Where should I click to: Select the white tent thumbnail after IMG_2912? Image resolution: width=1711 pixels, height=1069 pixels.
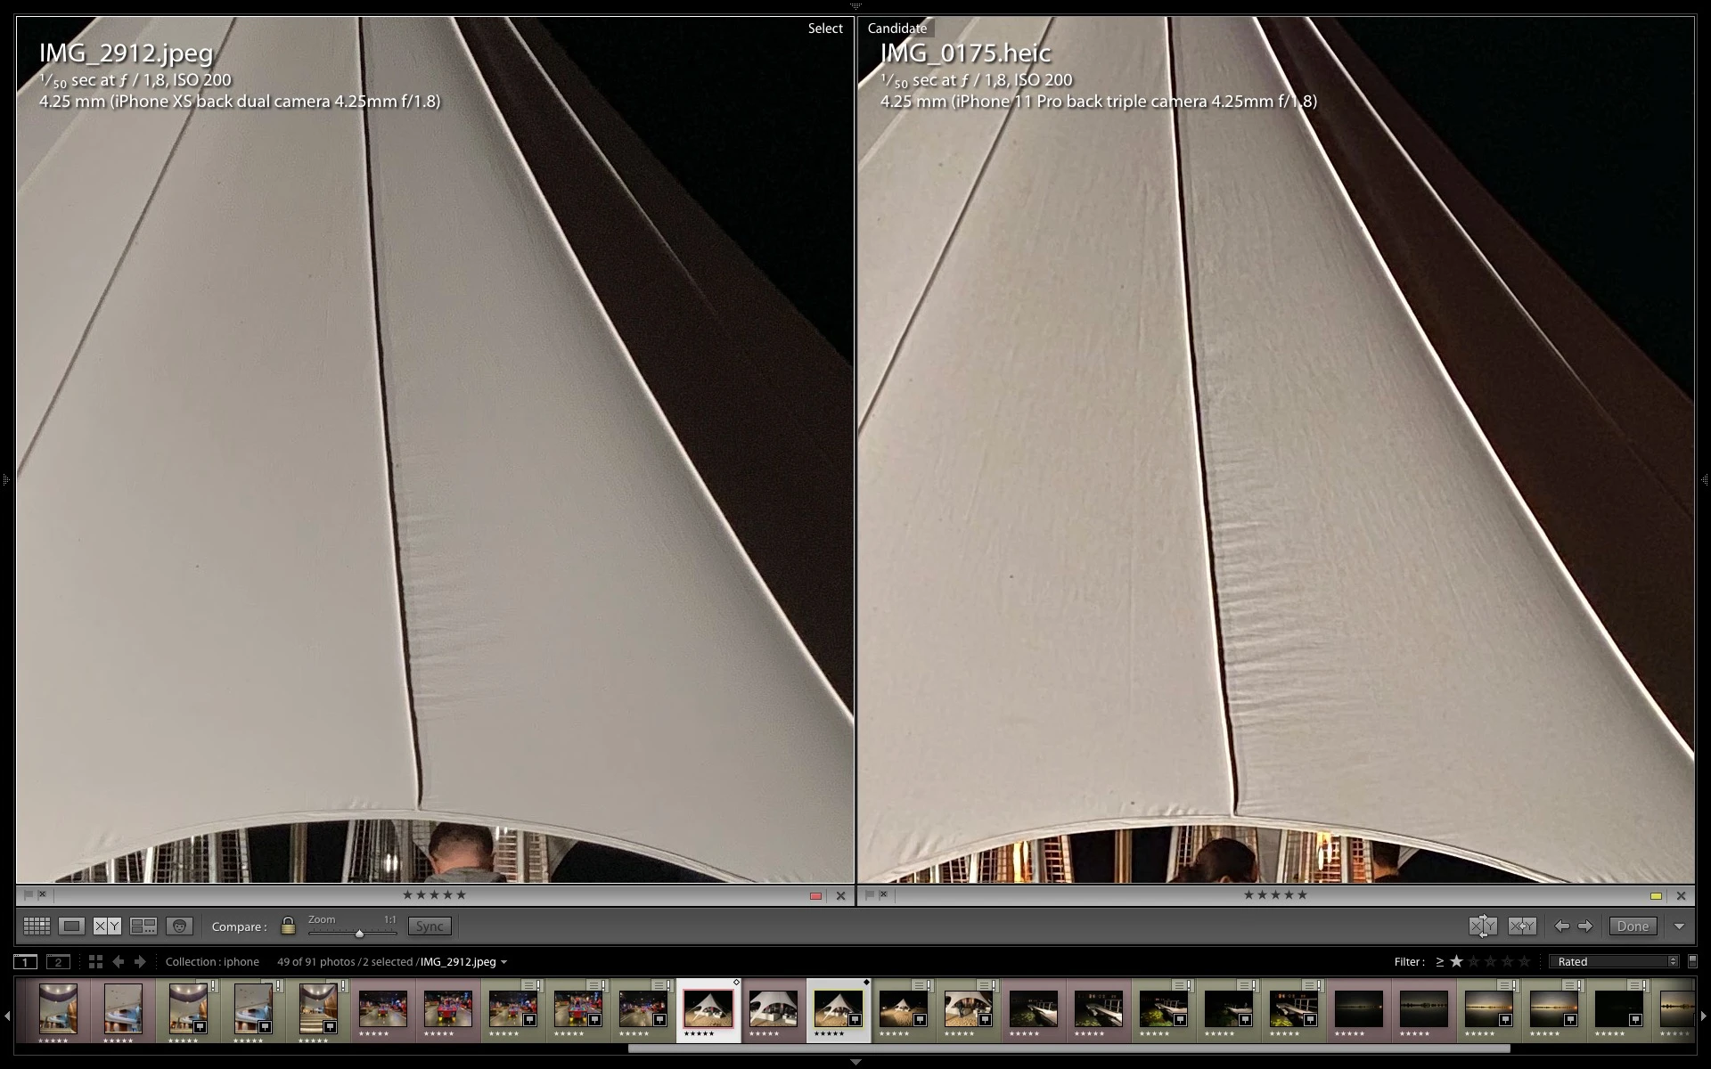(x=773, y=1009)
